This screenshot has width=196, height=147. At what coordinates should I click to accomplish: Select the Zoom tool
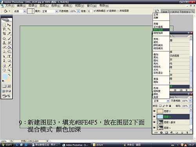[9, 70]
